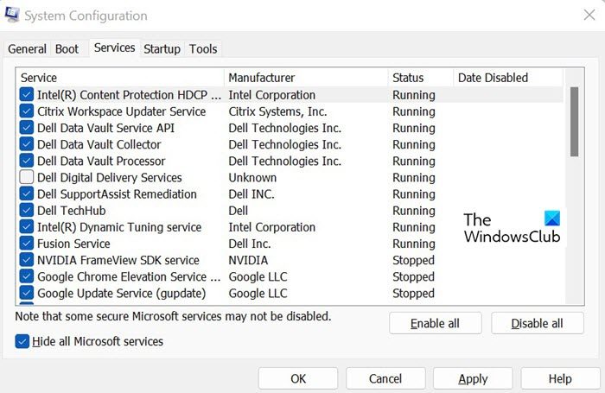Click the Unknown manufacturer cell
The height and width of the screenshot is (393, 605).
252,177
